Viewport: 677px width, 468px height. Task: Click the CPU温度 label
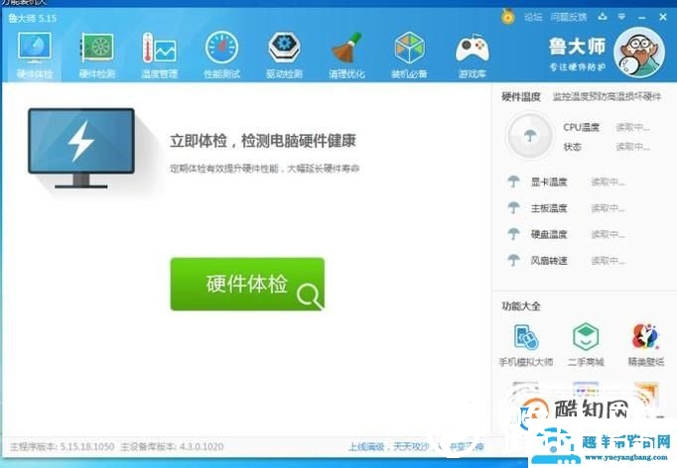581,127
